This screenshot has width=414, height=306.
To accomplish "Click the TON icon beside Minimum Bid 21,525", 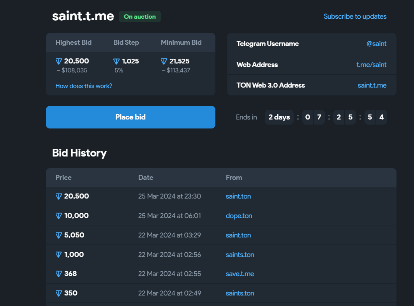I will (x=164, y=61).
